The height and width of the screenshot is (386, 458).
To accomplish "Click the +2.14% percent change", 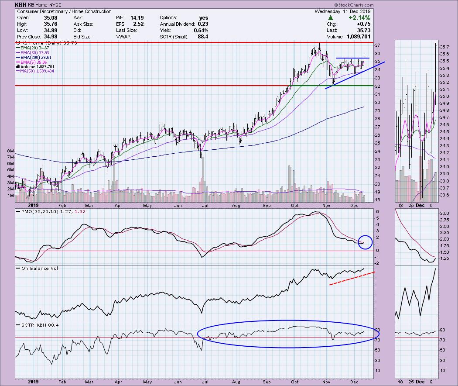I will 359,18.
